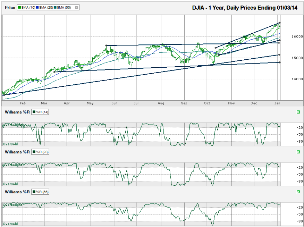Click the Price panel heading
Viewport: 304px width, 227px height.
(x=10, y=8)
